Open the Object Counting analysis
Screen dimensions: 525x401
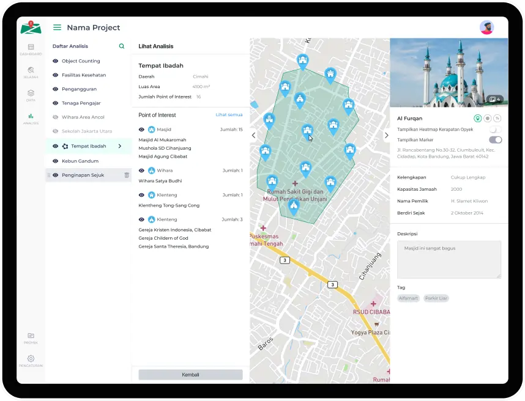pos(81,61)
